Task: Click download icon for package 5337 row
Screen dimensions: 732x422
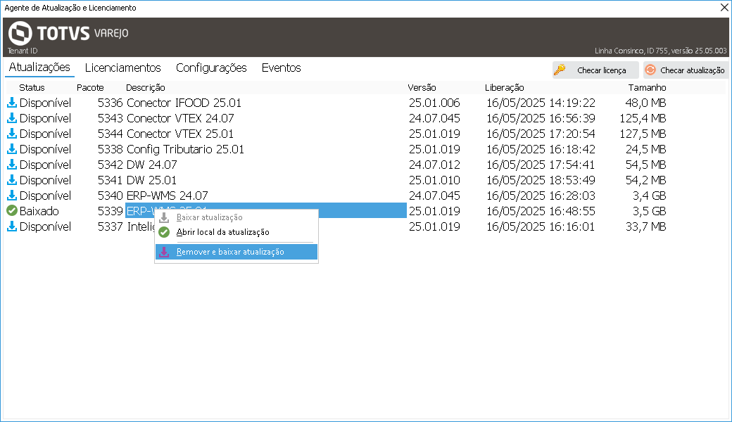Action: coord(12,226)
